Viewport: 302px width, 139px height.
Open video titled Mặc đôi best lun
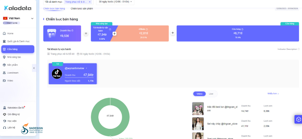(x=222, y=108)
